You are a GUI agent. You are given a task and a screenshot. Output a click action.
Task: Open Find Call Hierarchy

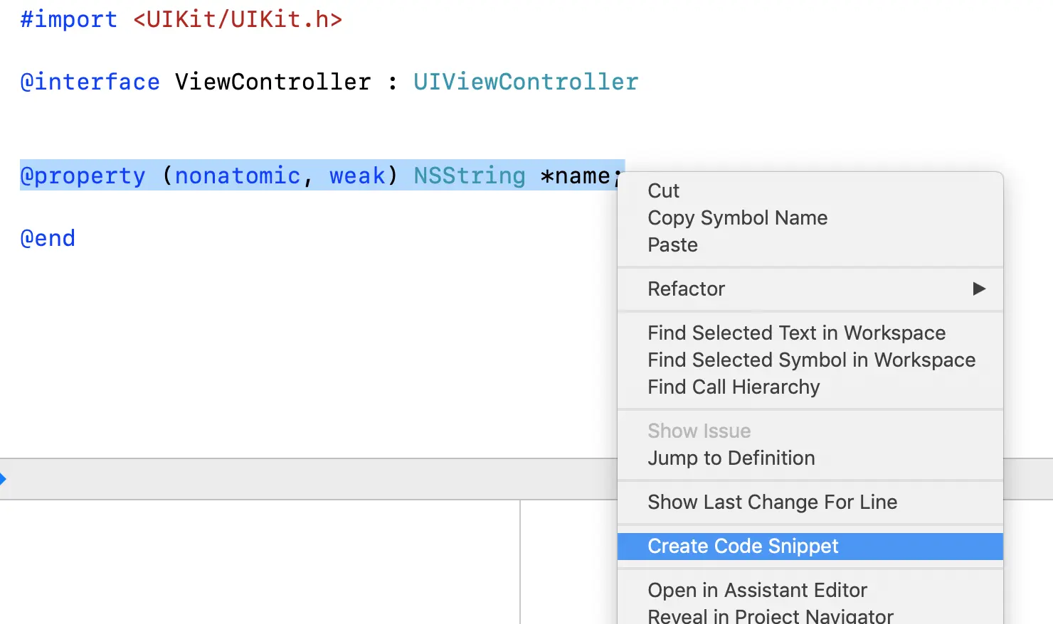734,387
